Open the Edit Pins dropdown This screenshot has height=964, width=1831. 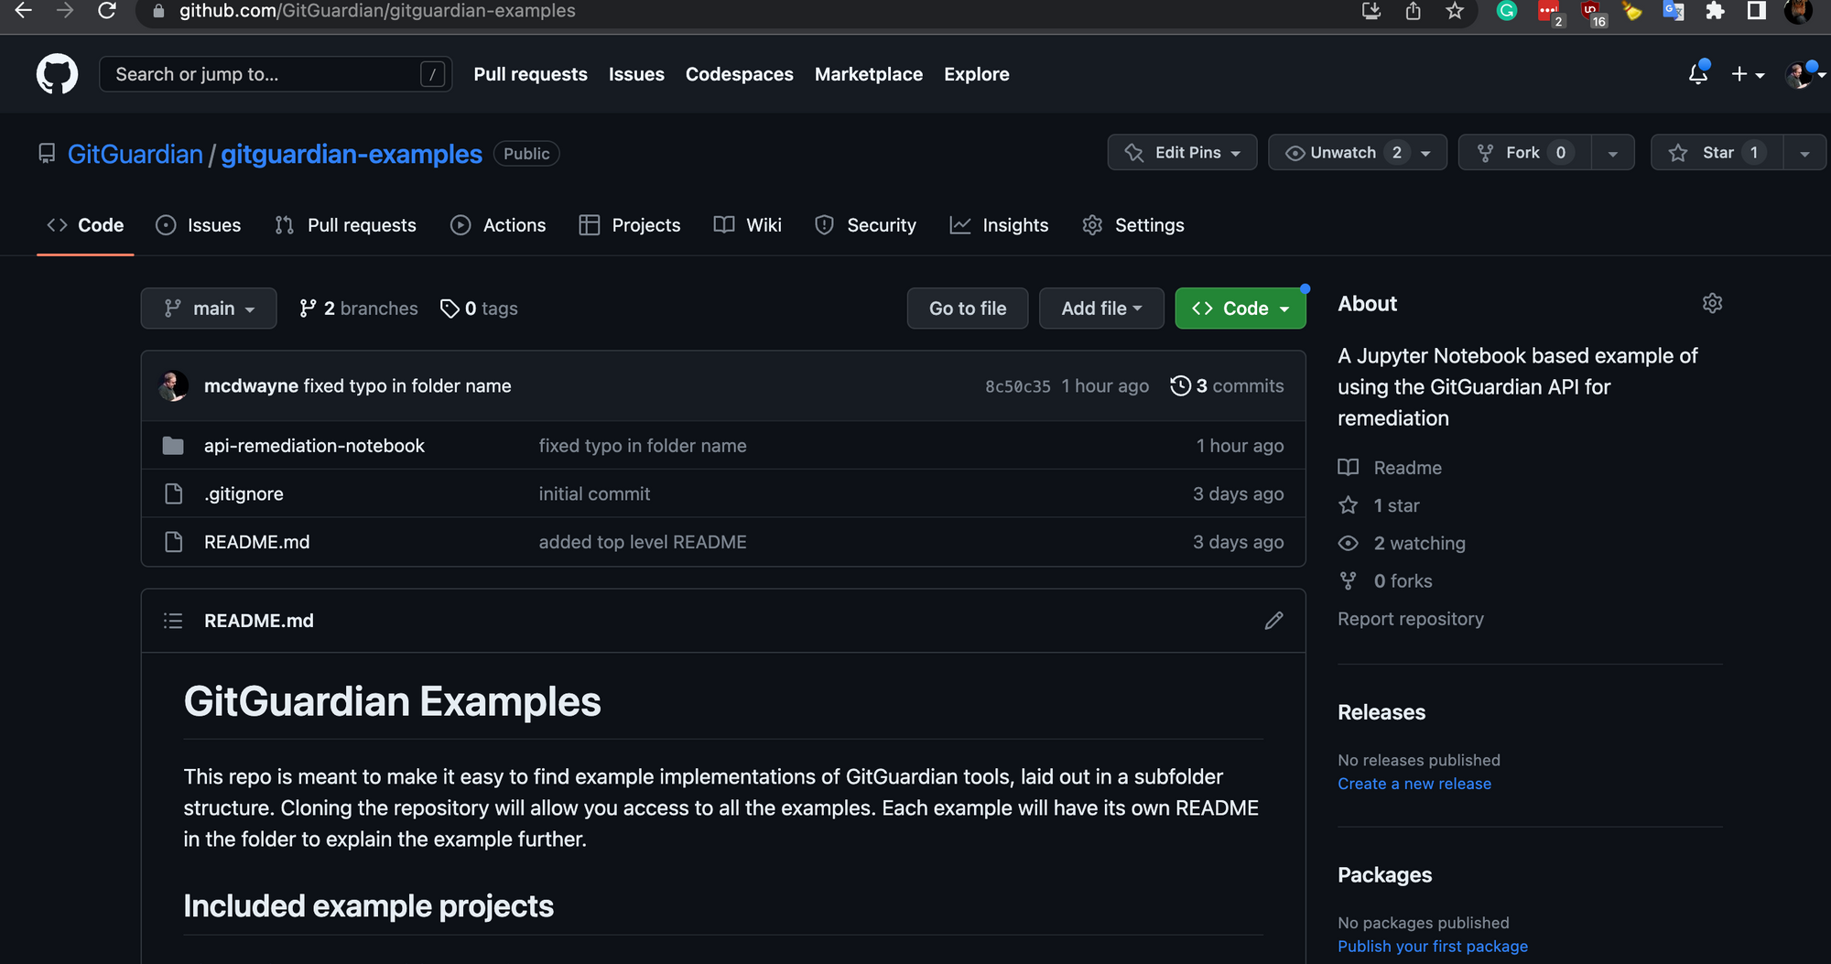click(1182, 153)
